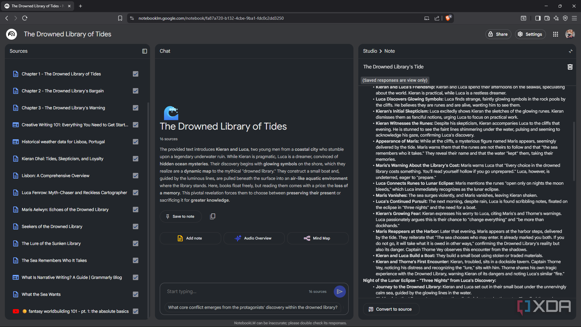Send the chat message arrow button
581x327 pixels.
tap(340, 292)
